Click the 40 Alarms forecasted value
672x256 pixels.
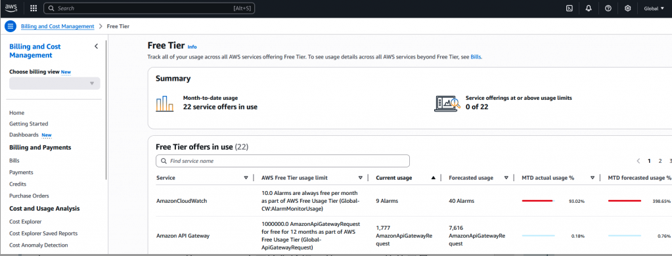461,201
